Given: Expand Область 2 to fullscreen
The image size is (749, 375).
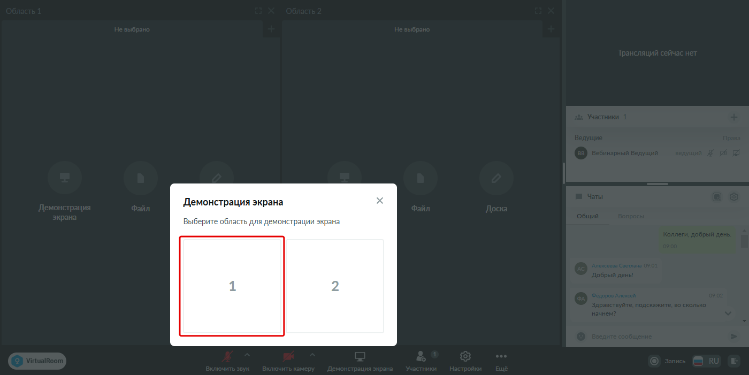Looking at the screenshot, I should click(x=538, y=11).
